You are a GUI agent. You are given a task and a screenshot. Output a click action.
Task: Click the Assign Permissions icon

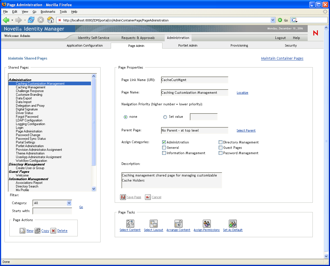(207, 224)
